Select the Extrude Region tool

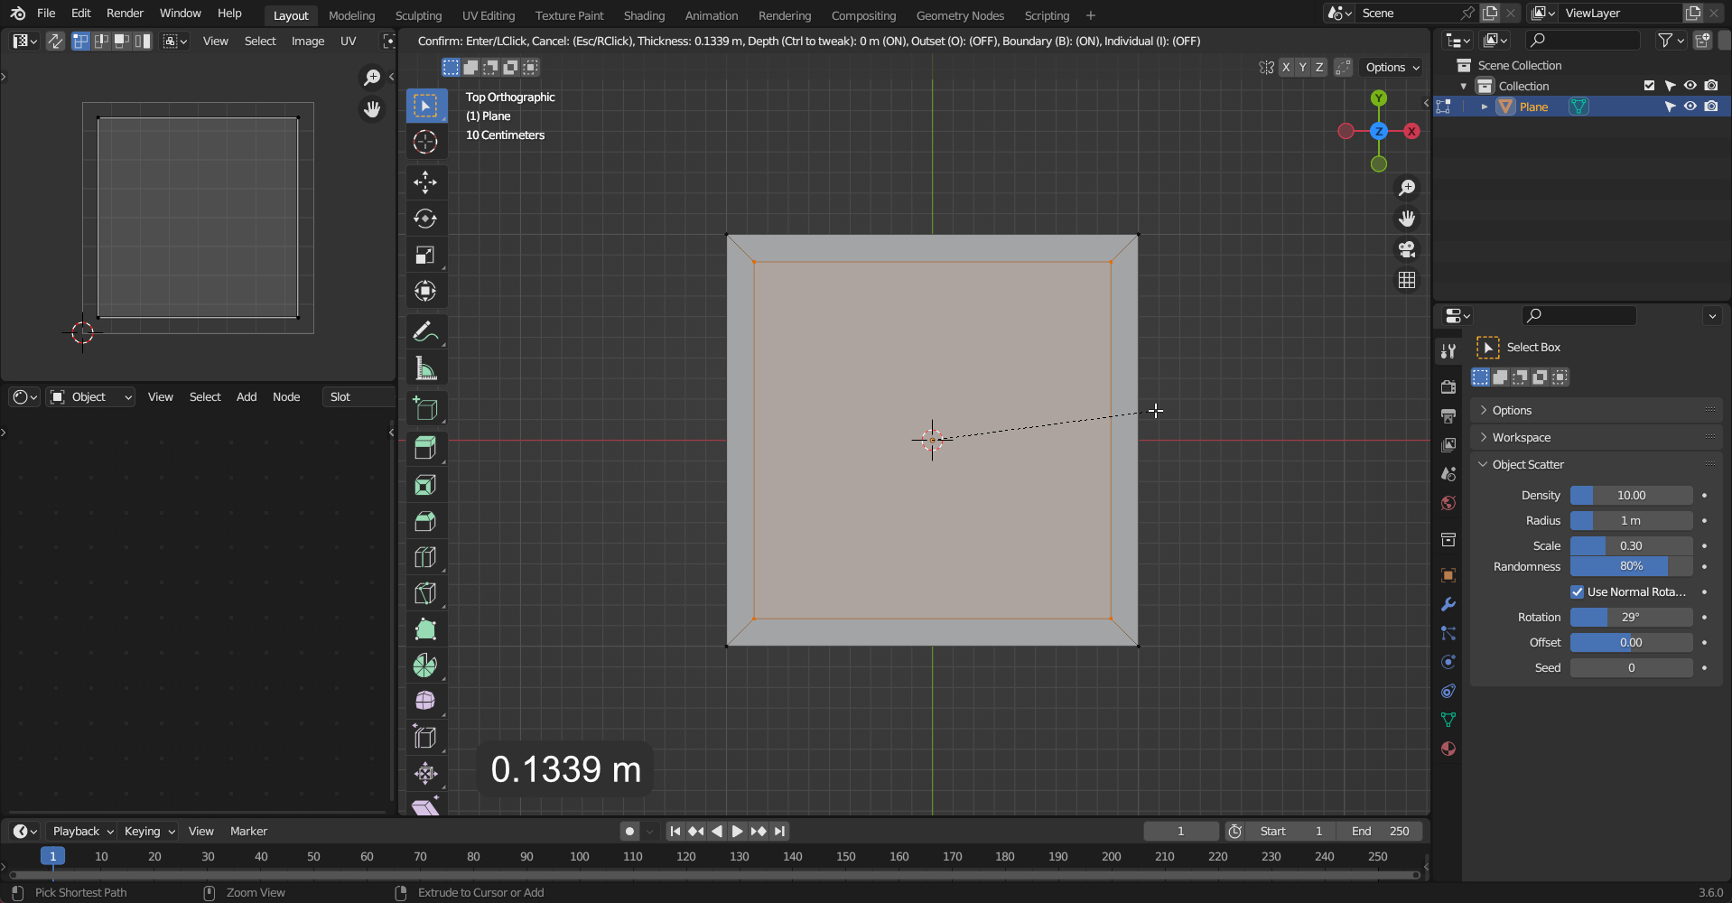[425, 448]
